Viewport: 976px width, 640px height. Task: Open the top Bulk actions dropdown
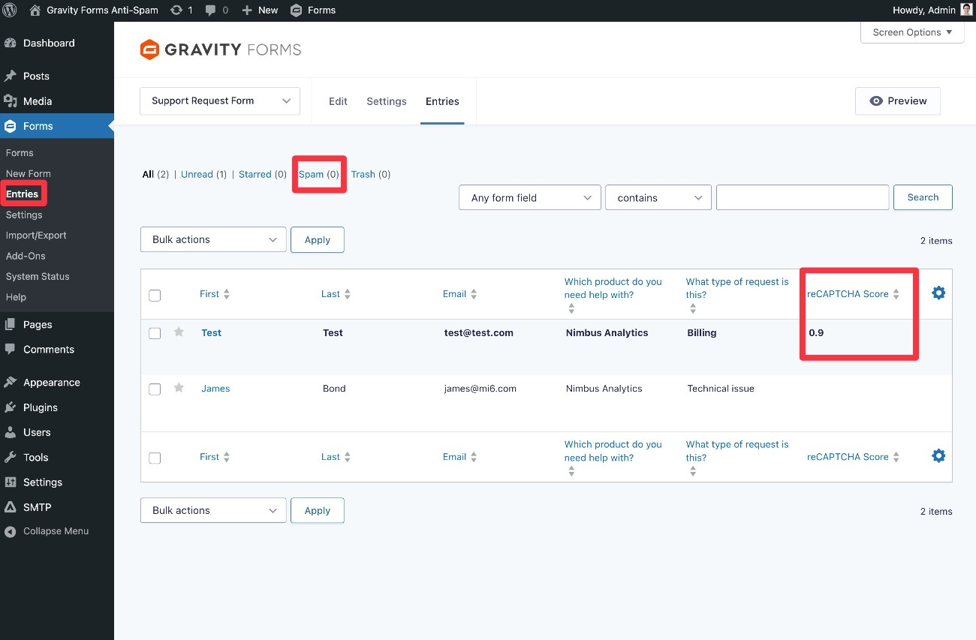point(213,240)
